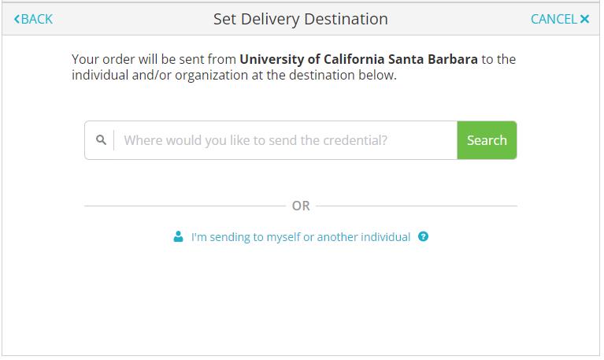Click the vertical separator beside the magnifier
Image resolution: width=604 pixels, height=360 pixels.
click(114, 140)
